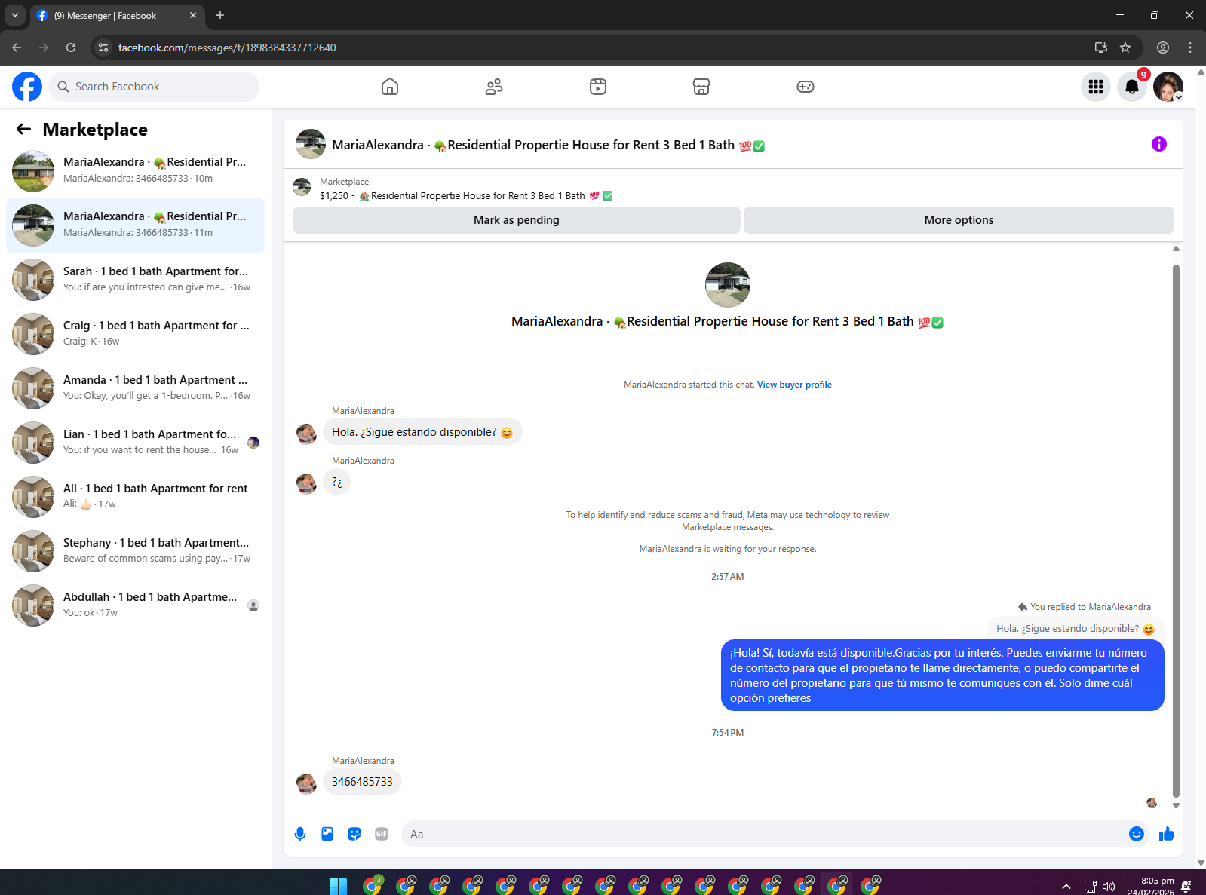1206x895 pixels.
Task: Open Stephany's apartment conversation
Action: pos(136,551)
